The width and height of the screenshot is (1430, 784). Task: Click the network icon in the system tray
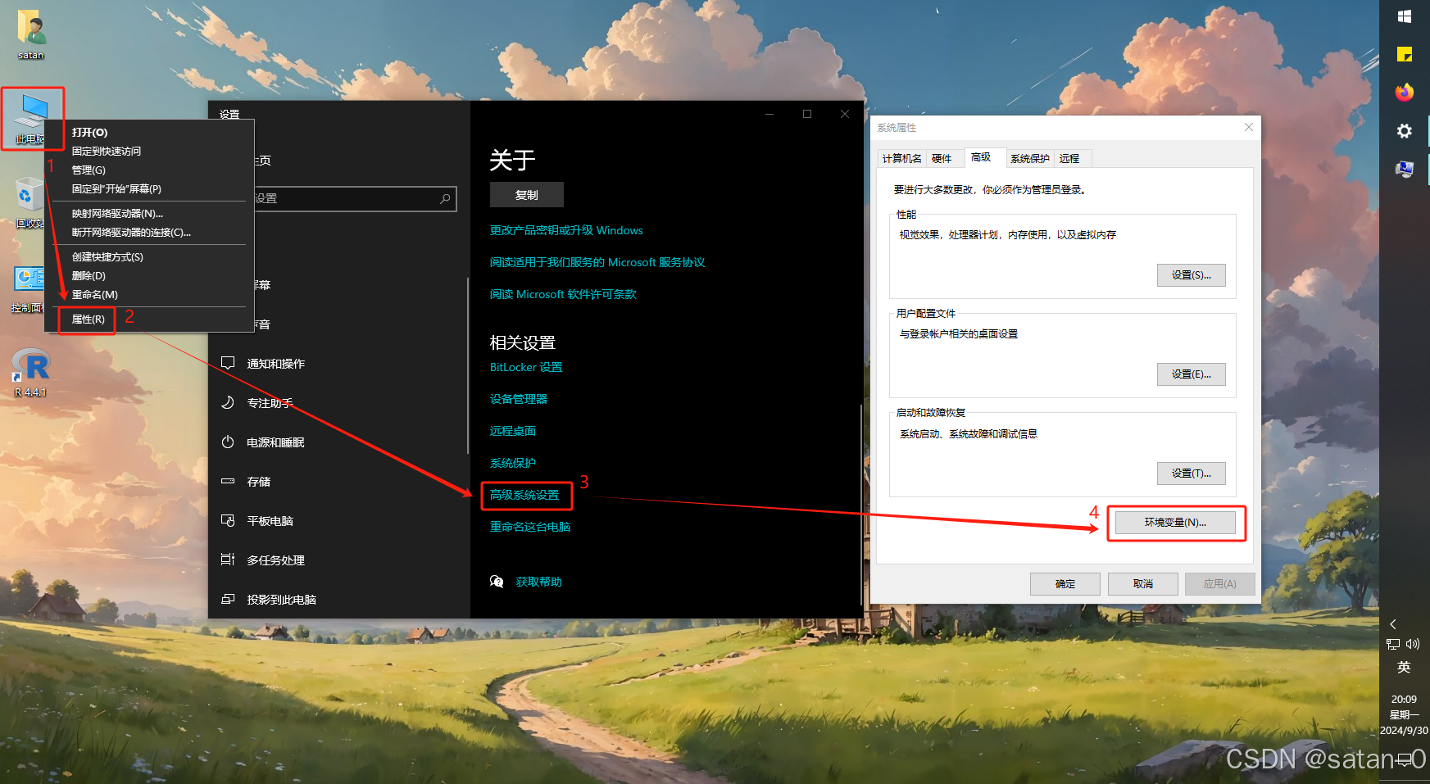pyautogui.click(x=1393, y=645)
